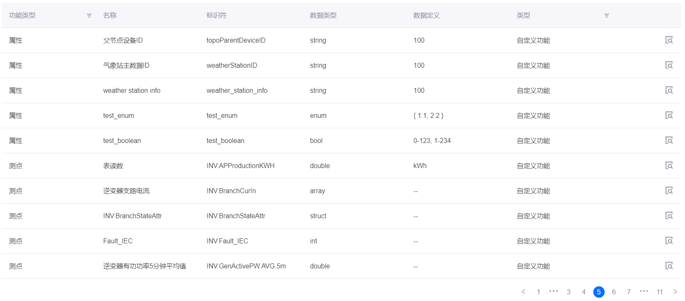Viewport: 685px width, 301px height.
Task: View details of test_enum row
Action: pyautogui.click(x=669, y=115)
